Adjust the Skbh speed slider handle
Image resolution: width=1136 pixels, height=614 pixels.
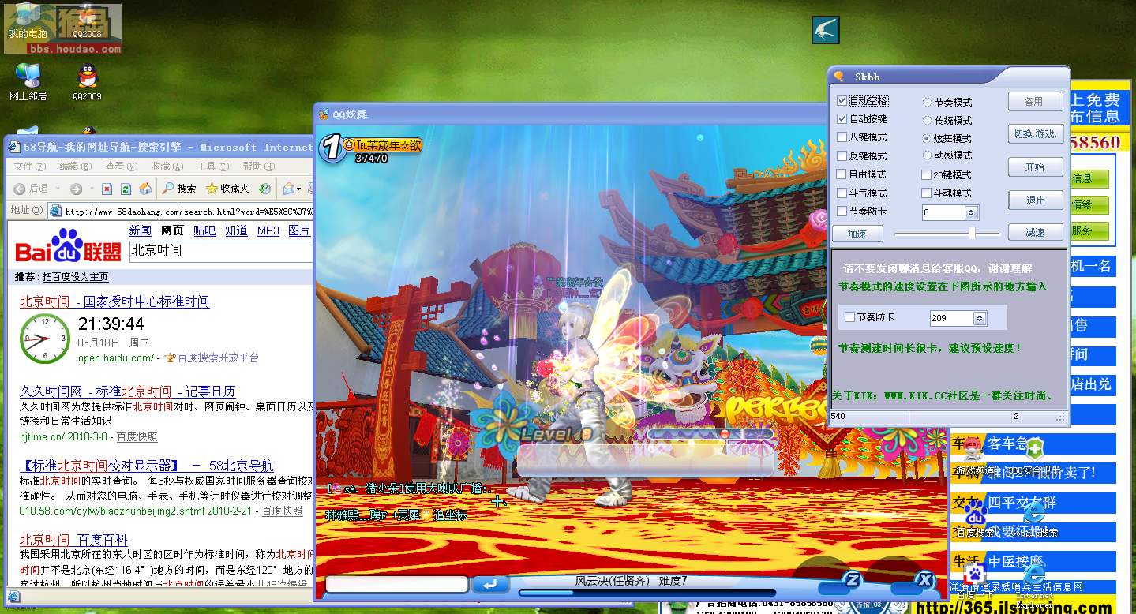click(x=973, y=233)
